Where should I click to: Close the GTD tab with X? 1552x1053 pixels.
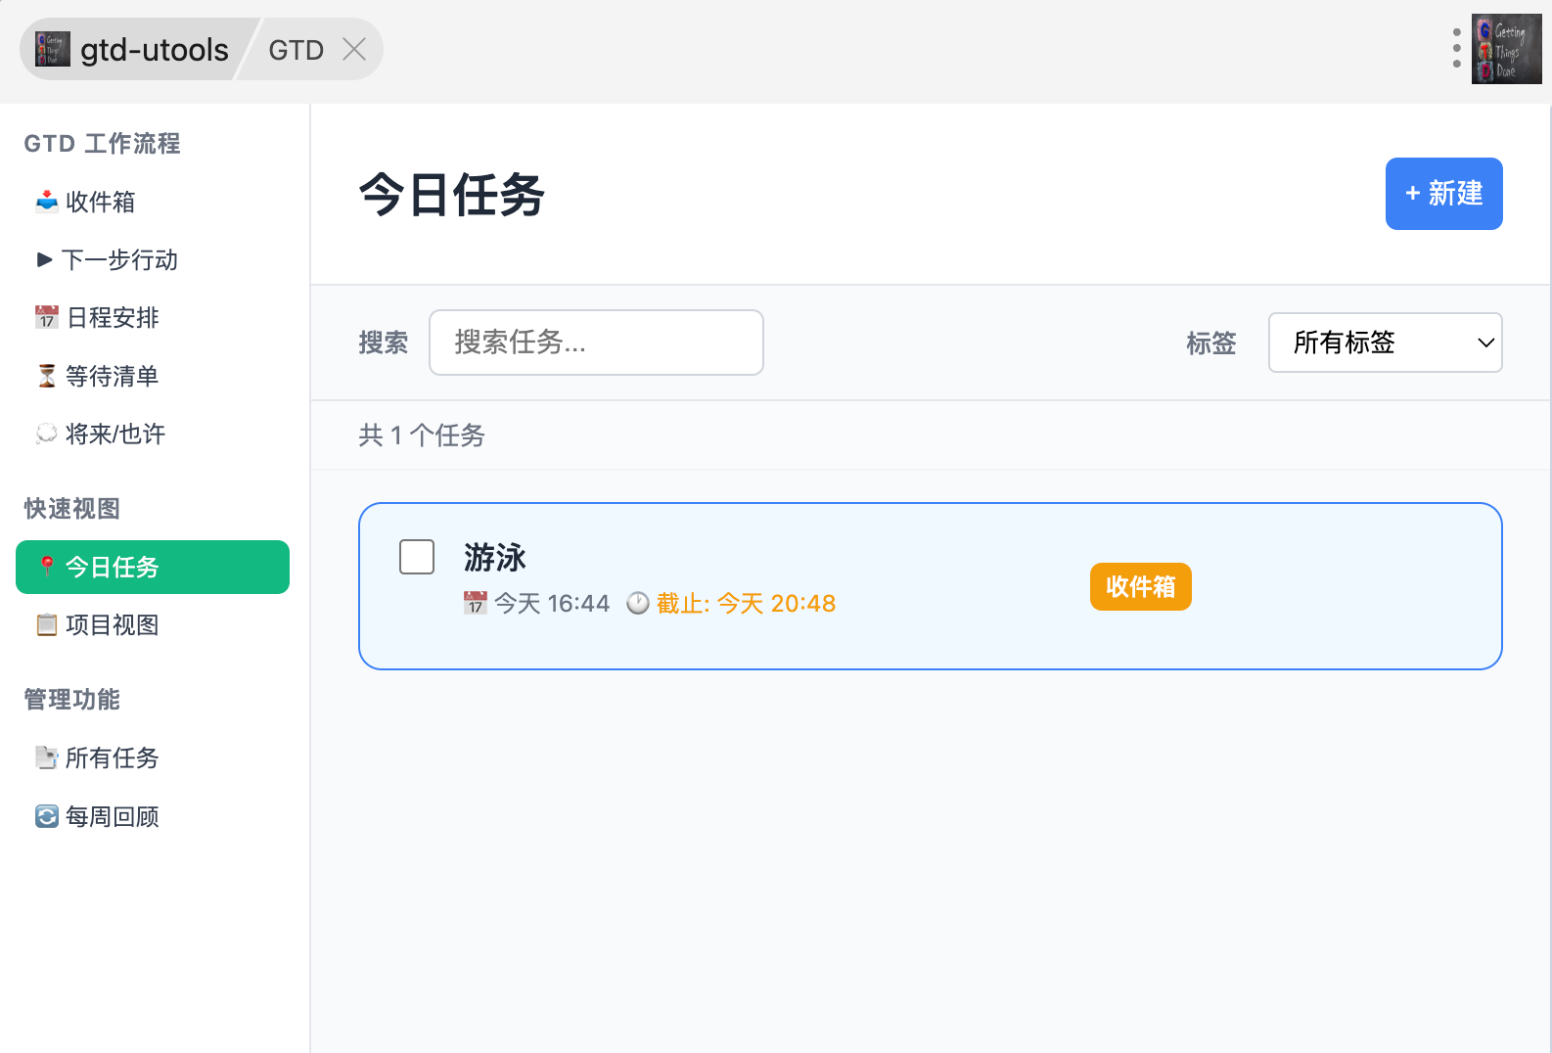354,49
